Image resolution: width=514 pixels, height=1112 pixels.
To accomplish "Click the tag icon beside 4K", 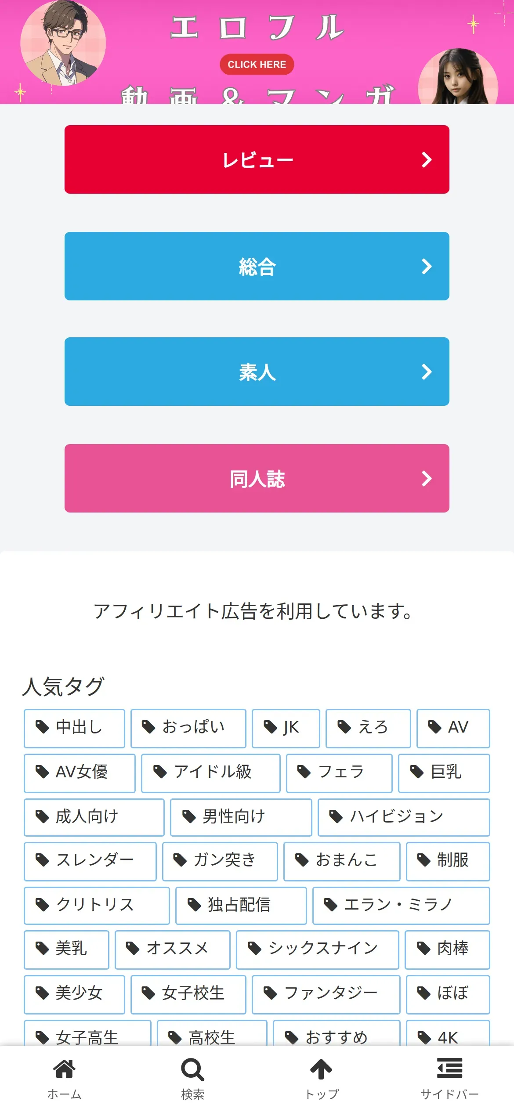I will point(424,1038).
